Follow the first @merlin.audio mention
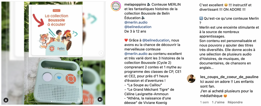 (x=136, y=22)
